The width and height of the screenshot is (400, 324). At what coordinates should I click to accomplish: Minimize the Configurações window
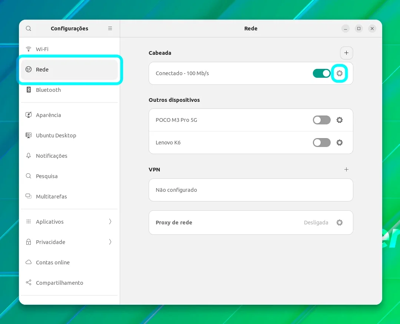[x=346, y=29]
